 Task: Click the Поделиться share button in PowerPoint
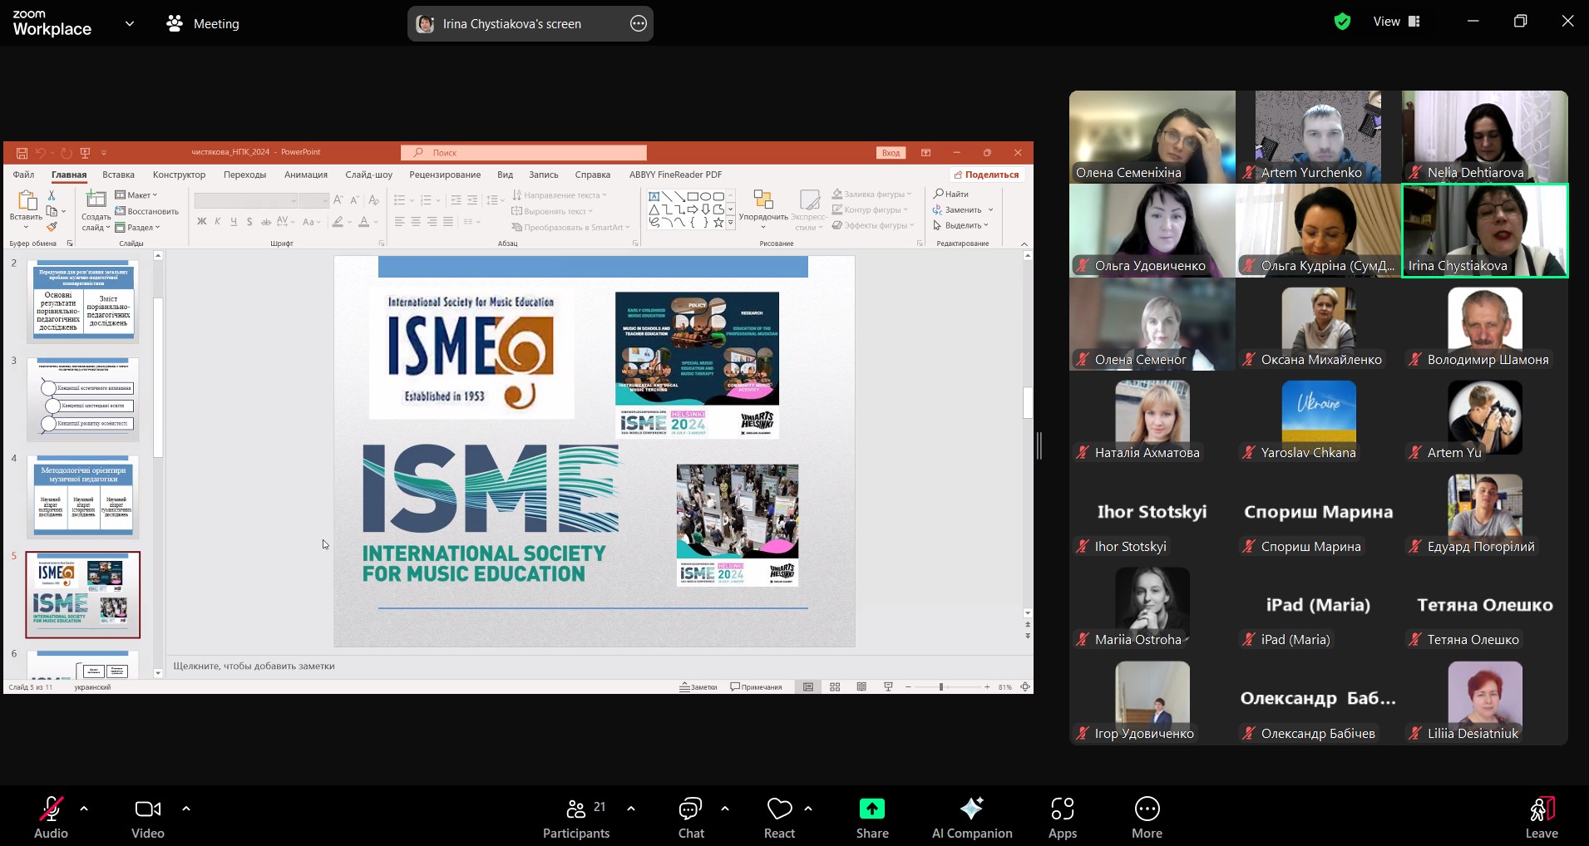pos(986,175)
